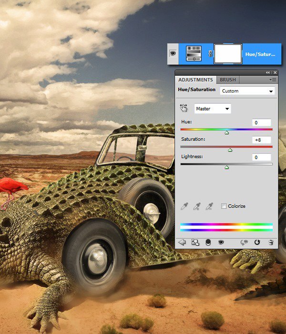This screenshot has height=334, width=286.
Task: Click the Saturation value field showing +8
Action: point(262,140)
